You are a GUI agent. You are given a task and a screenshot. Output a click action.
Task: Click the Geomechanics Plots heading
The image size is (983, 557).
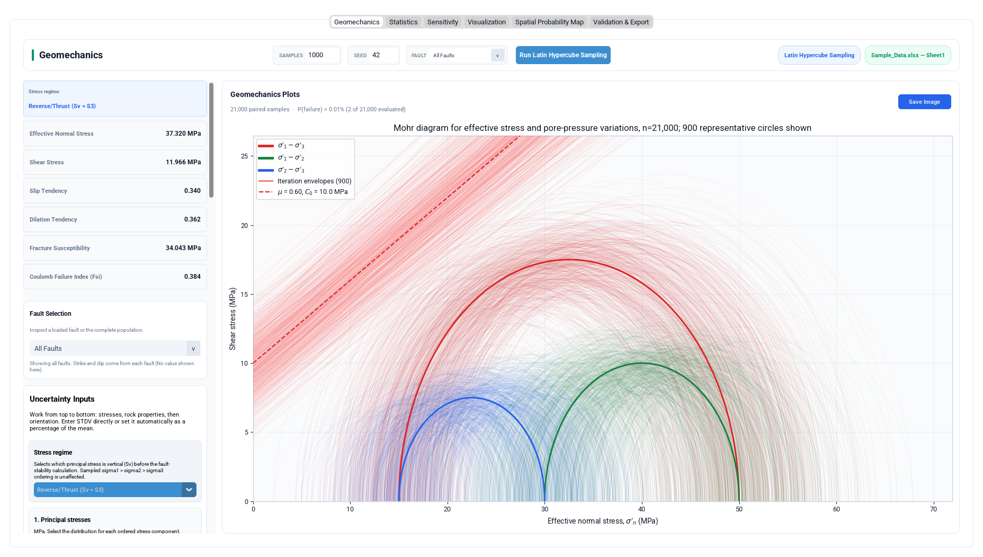coord(265,94)
